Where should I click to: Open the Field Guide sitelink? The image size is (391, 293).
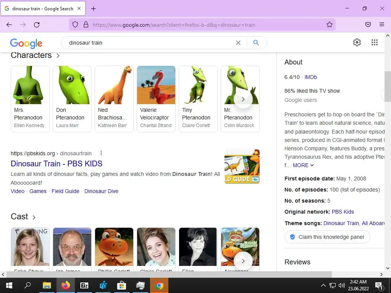coord(65,192)
